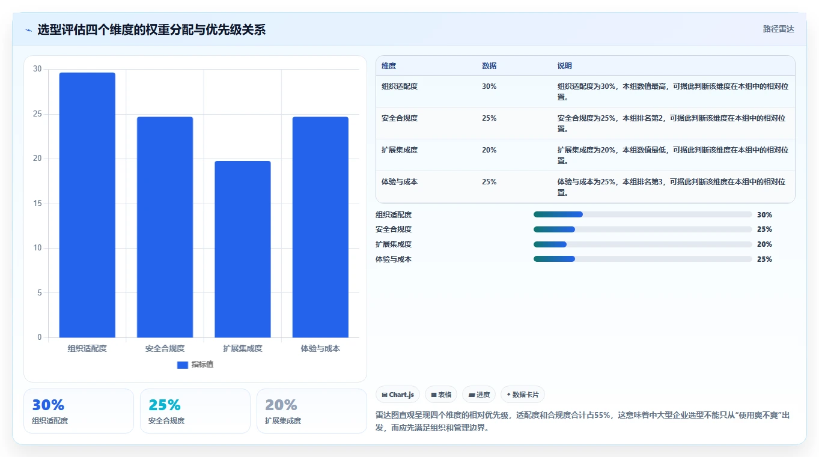Click the 体验与成本 bar in the chart
Viewport: 819px width, 457px height.
point(320,227)
